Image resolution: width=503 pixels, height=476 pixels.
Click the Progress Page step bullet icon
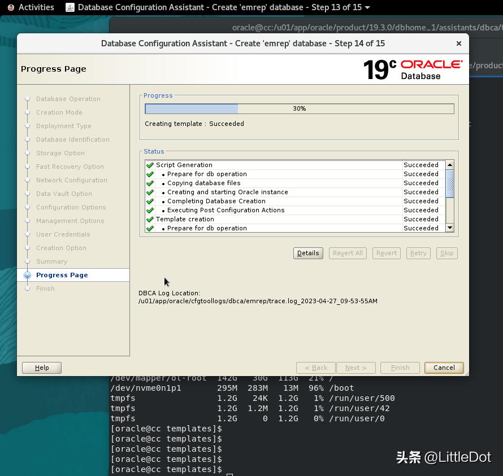[28, 275]
